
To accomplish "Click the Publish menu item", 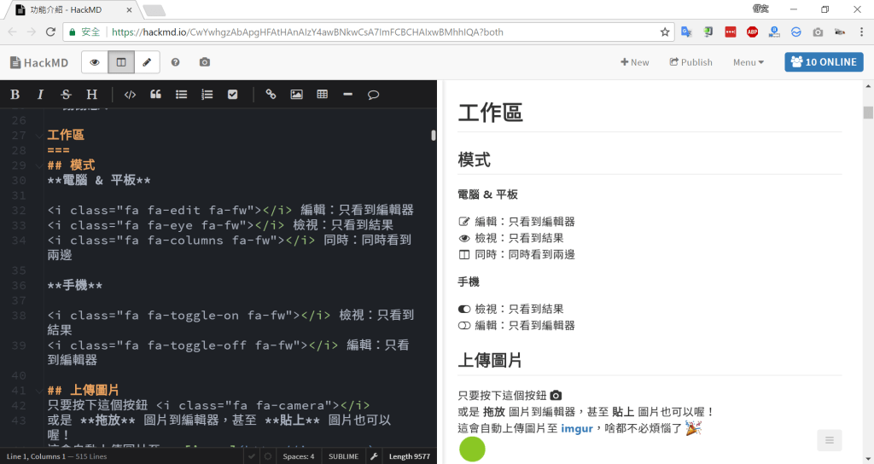I will 690,62.
